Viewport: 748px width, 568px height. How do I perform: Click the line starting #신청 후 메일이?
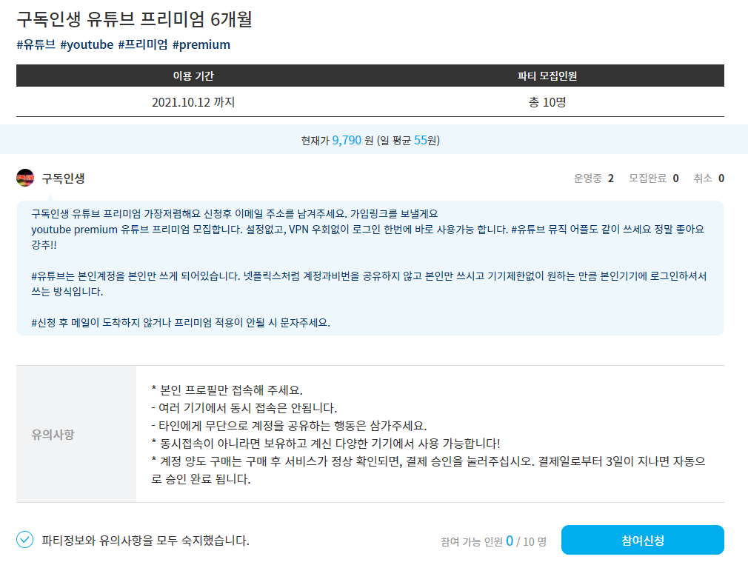click(181, 323)
